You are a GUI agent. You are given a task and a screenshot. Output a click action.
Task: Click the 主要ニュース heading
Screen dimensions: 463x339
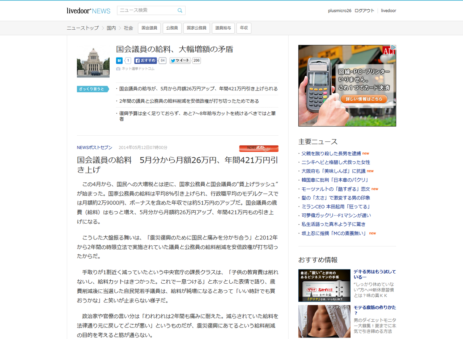318,142
